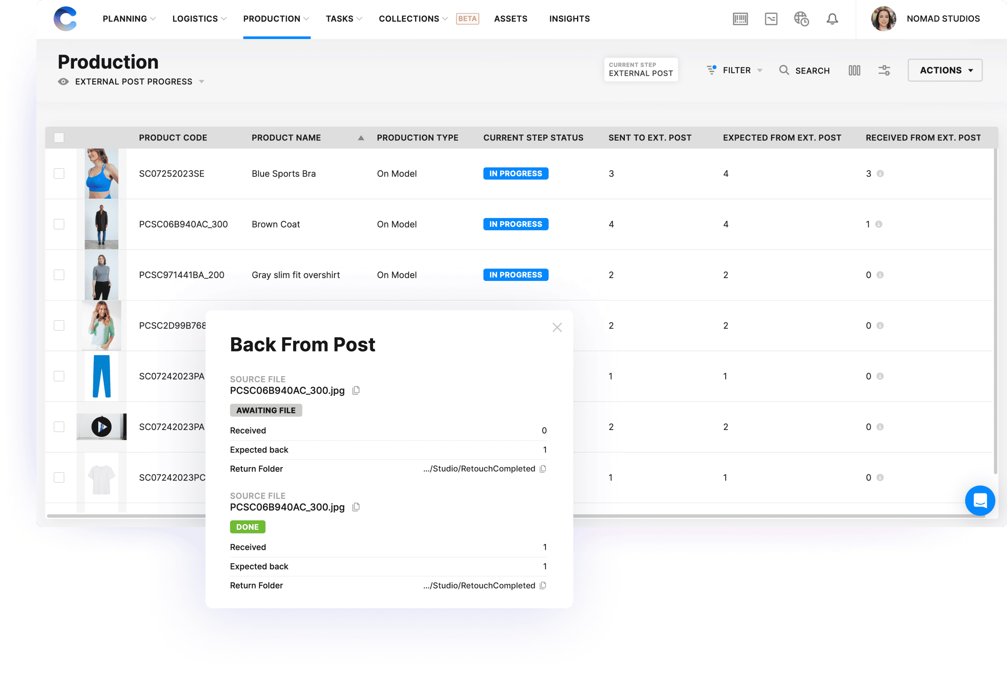Image resolution: width=1007 pixels, height=675 pixels.
Task: Open the timezone globe tool
Action: pos(801,19)
